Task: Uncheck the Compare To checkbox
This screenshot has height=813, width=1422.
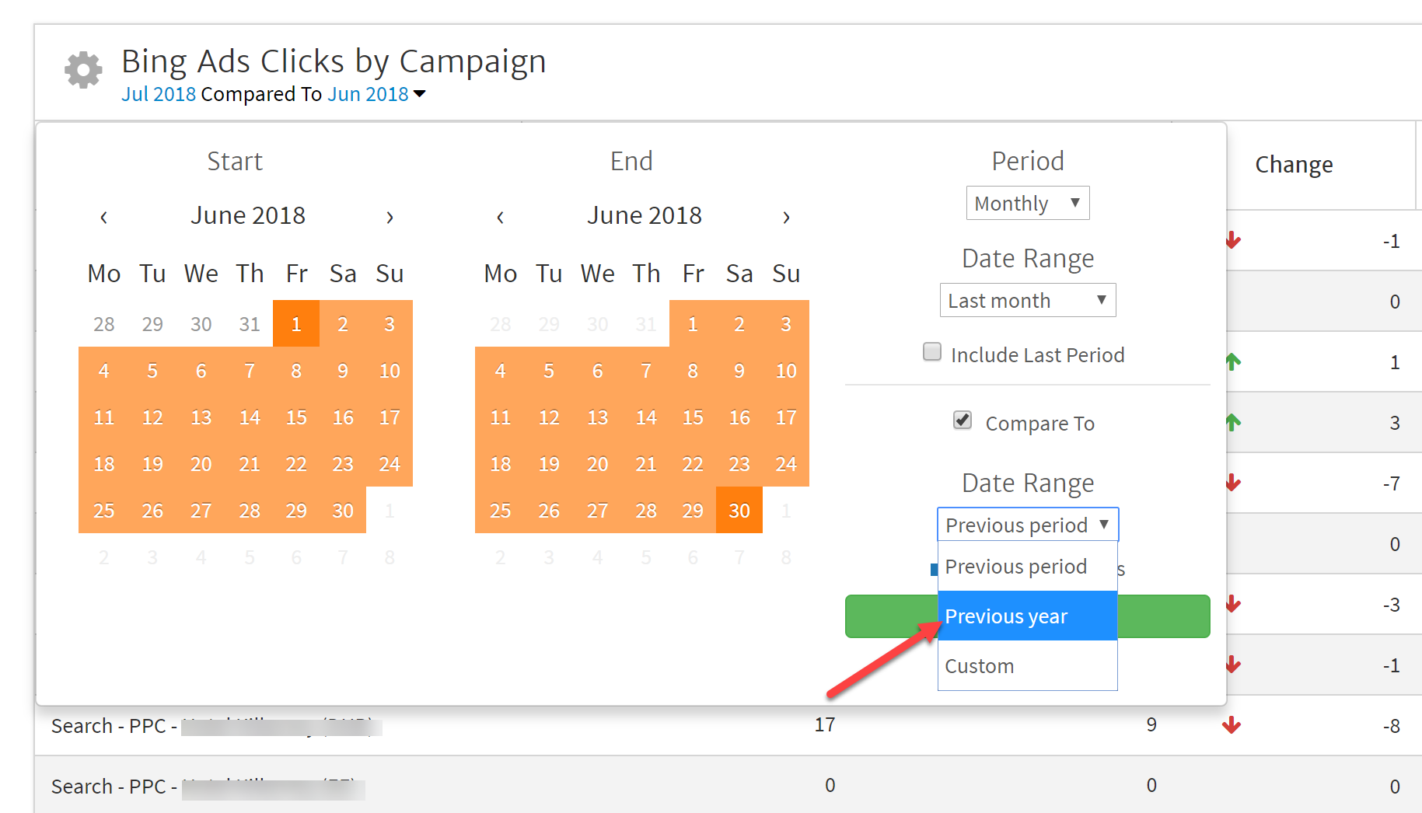Action: [x=963, y=420]
